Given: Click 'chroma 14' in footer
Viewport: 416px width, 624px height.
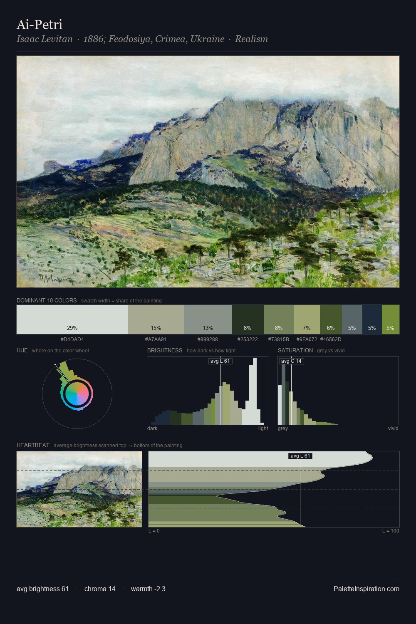Looking at the screenshot, I should (x=100, y=589).
